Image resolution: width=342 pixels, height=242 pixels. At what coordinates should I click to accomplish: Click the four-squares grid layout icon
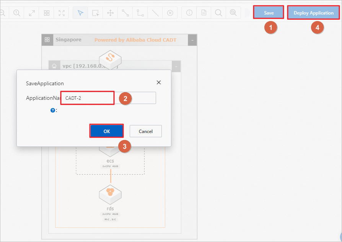click(47, 13)
